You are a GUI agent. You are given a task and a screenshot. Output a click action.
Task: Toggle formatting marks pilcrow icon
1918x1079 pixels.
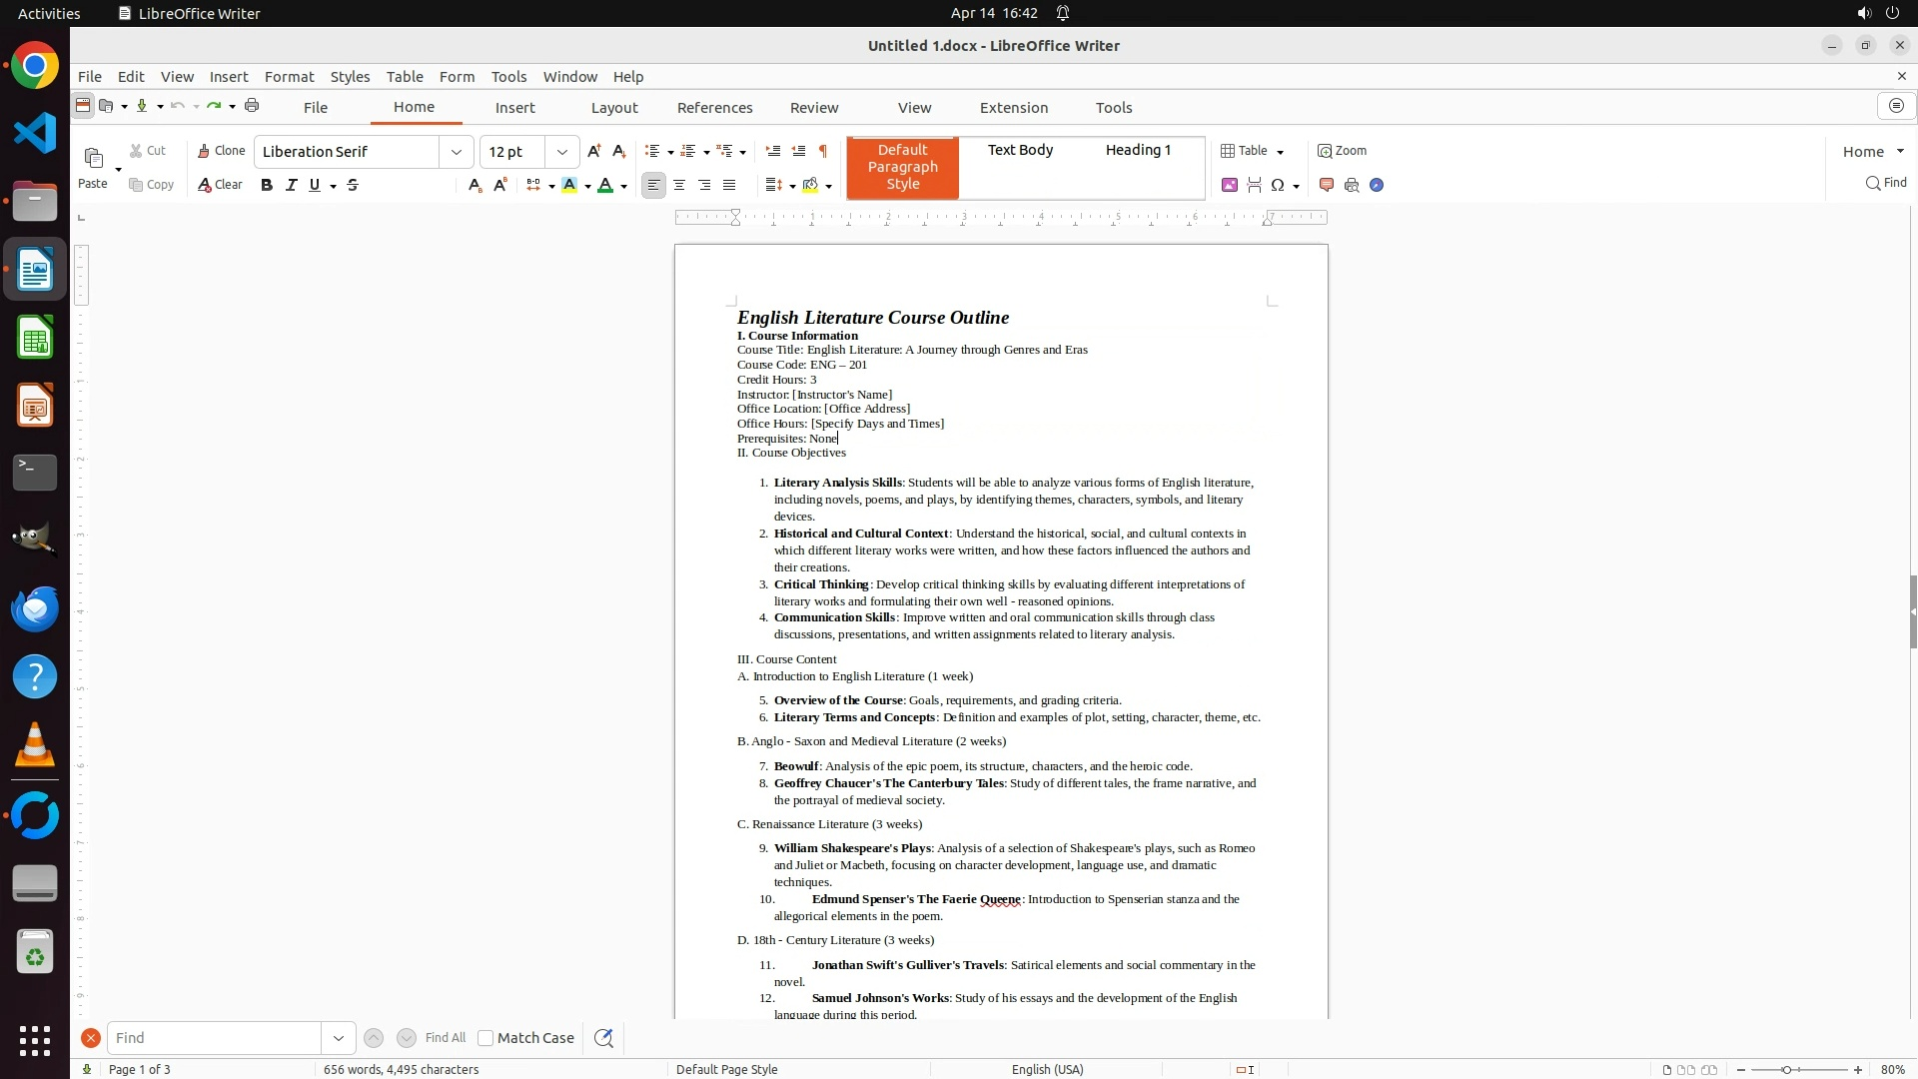(x=823, y=151)
